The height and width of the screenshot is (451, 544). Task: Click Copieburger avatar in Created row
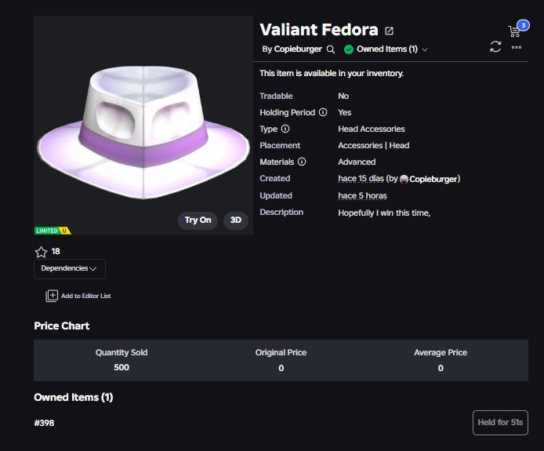[404, 179]
